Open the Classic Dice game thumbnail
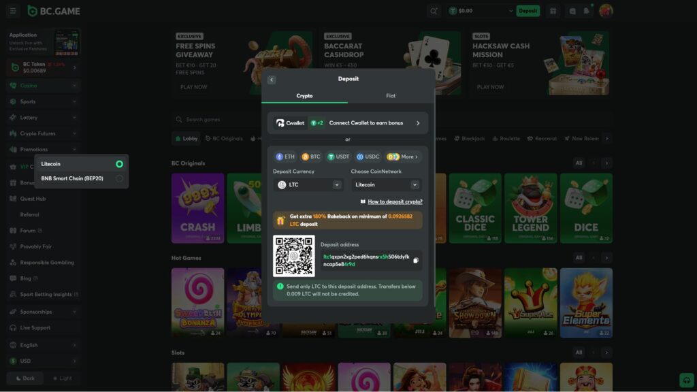The image size is (697, 392). coord(475,208)
